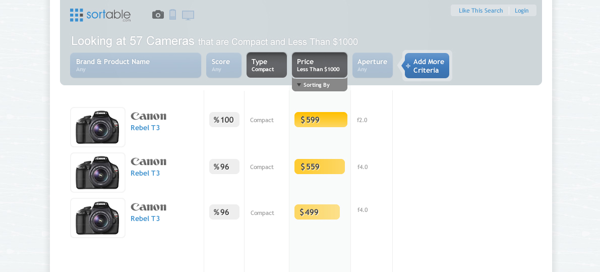Toggle the Sorting By arrow tab
The width and height of the screenshot is (600, 272).
tap(320, 85)
